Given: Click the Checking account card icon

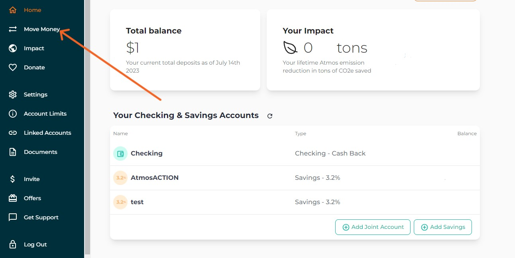Looking at the screenshot, I should point(120,153).
